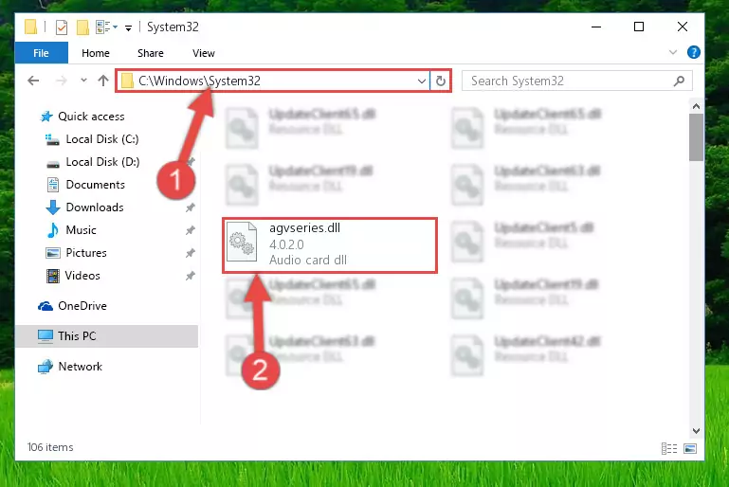
Task: Open the Recent locations dropdown
Action: click(x=83, y=81)
